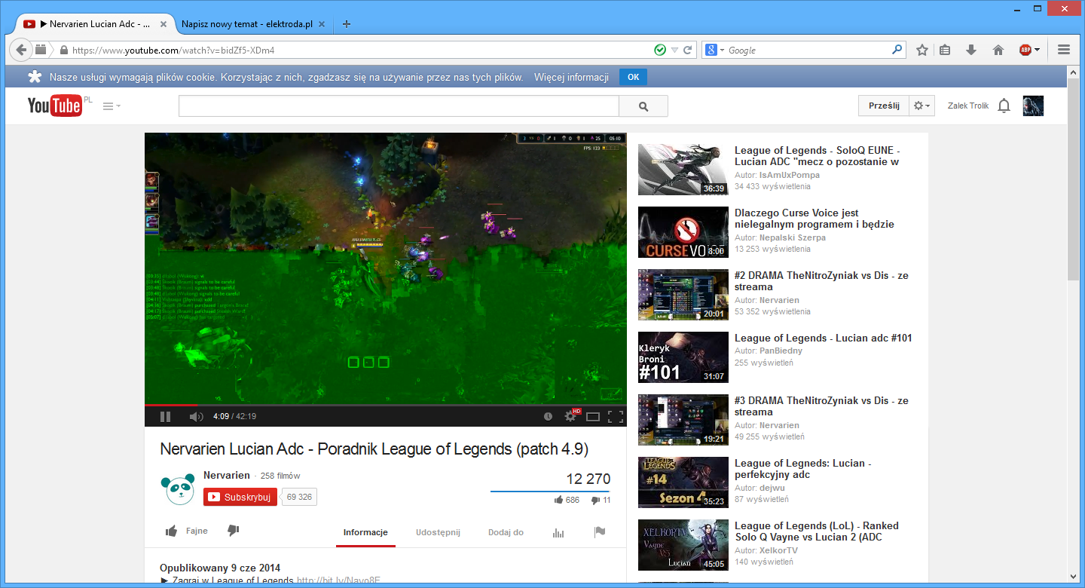This screenshot has width=1085, height=588.
Task: Click the bit.ly link in video description
Action: (x=338, y=581)
